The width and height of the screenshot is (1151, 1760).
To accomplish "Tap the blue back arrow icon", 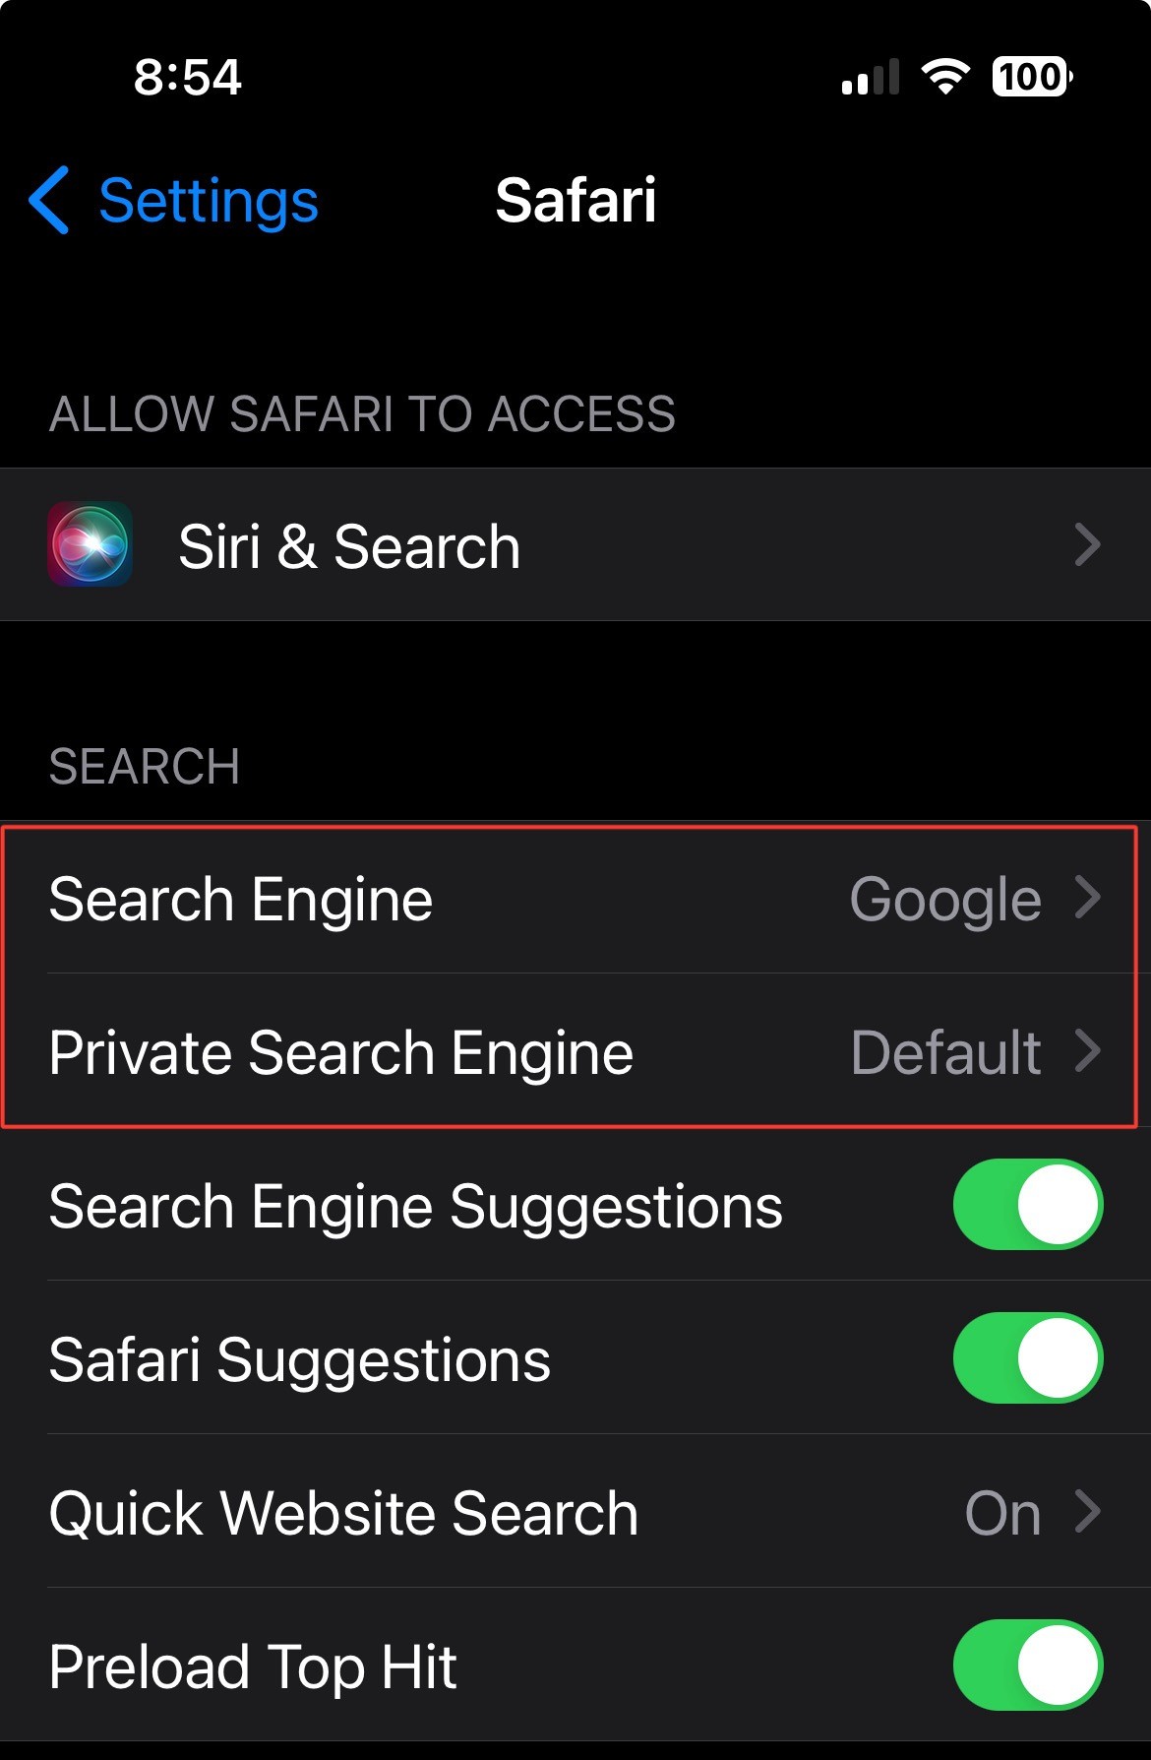I will pos(49,200).
